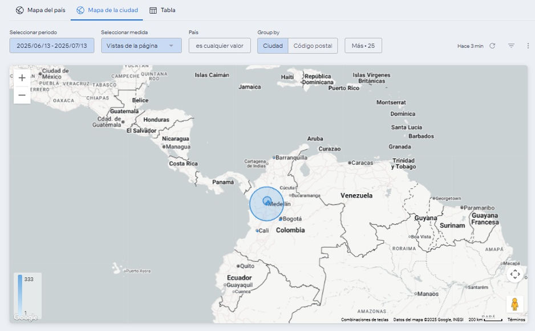The height and width of the screenshot is (331, 535).
Task: Click the Guyana country label
Action: [425, 218]
